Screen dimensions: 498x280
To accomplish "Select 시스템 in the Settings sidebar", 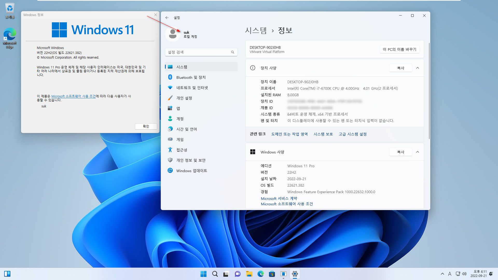I will point(201,67).
